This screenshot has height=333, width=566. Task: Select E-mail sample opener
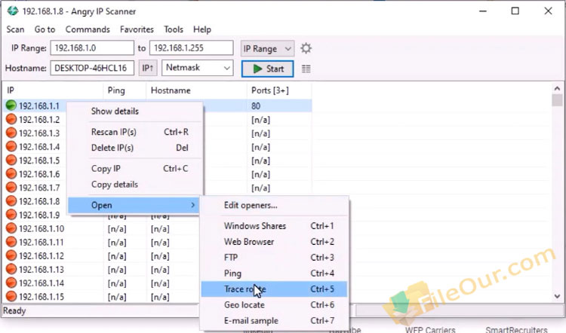(x=275, y=321)
